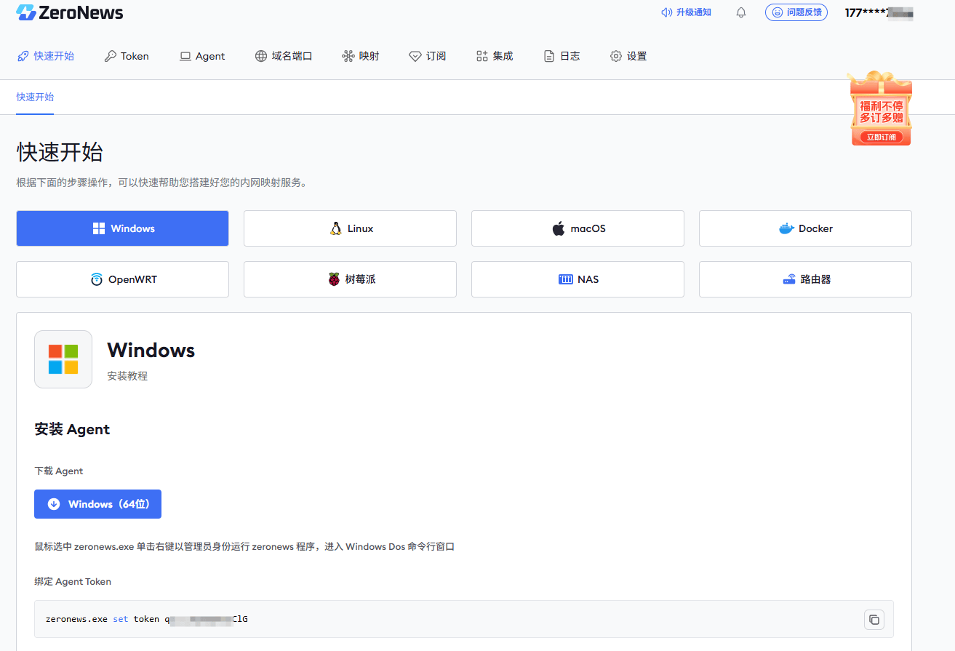
Task: Open the Token menu item
Action: (127, 56)
